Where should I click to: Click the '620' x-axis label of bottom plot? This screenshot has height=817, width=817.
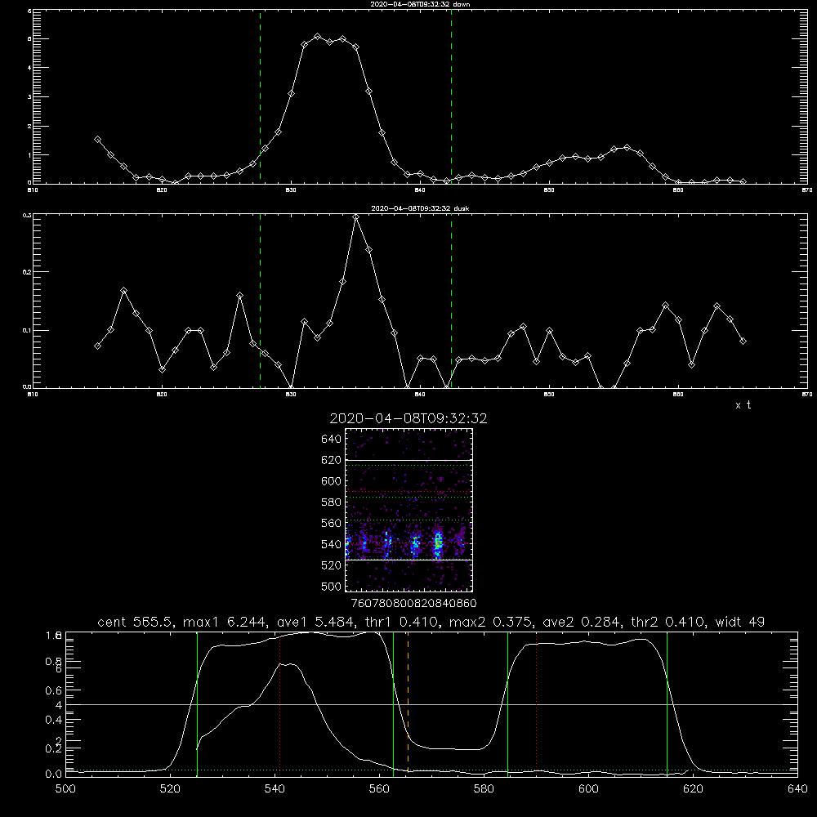(694, 789)
